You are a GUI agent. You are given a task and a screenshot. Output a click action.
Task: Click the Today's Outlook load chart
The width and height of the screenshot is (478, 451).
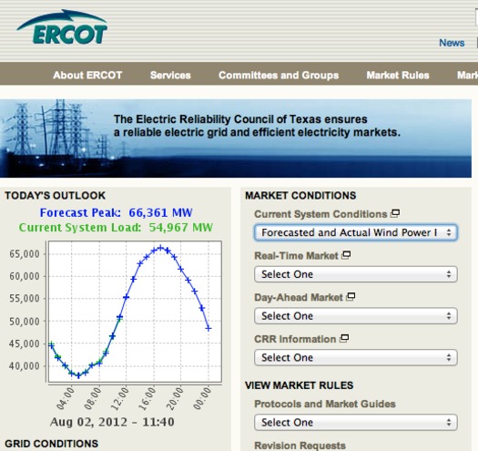pos(135,312)
